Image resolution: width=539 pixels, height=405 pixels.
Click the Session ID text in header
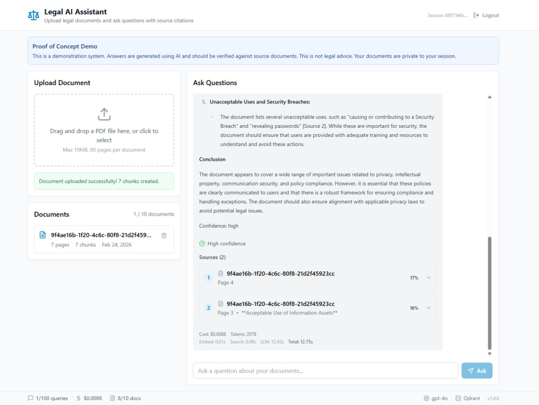pyautogui.click(x=447, y=16)
